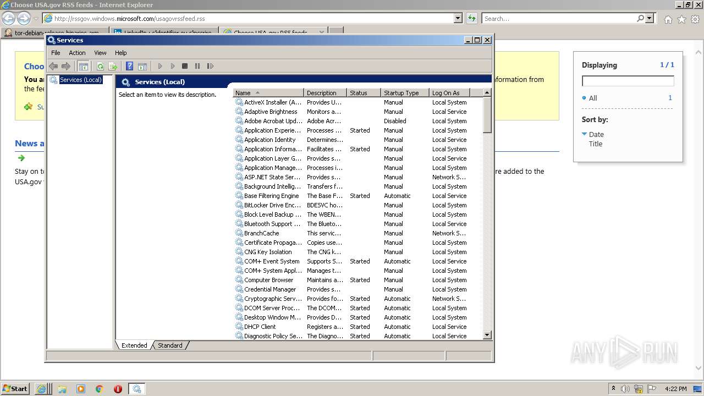Open the IE search provider dropdown arrow
The height and width of the screenshot is (396, 704).
650,18
